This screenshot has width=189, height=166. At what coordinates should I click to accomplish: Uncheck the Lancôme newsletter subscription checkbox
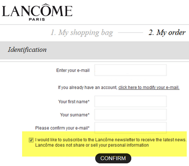(x=31, y=140)
